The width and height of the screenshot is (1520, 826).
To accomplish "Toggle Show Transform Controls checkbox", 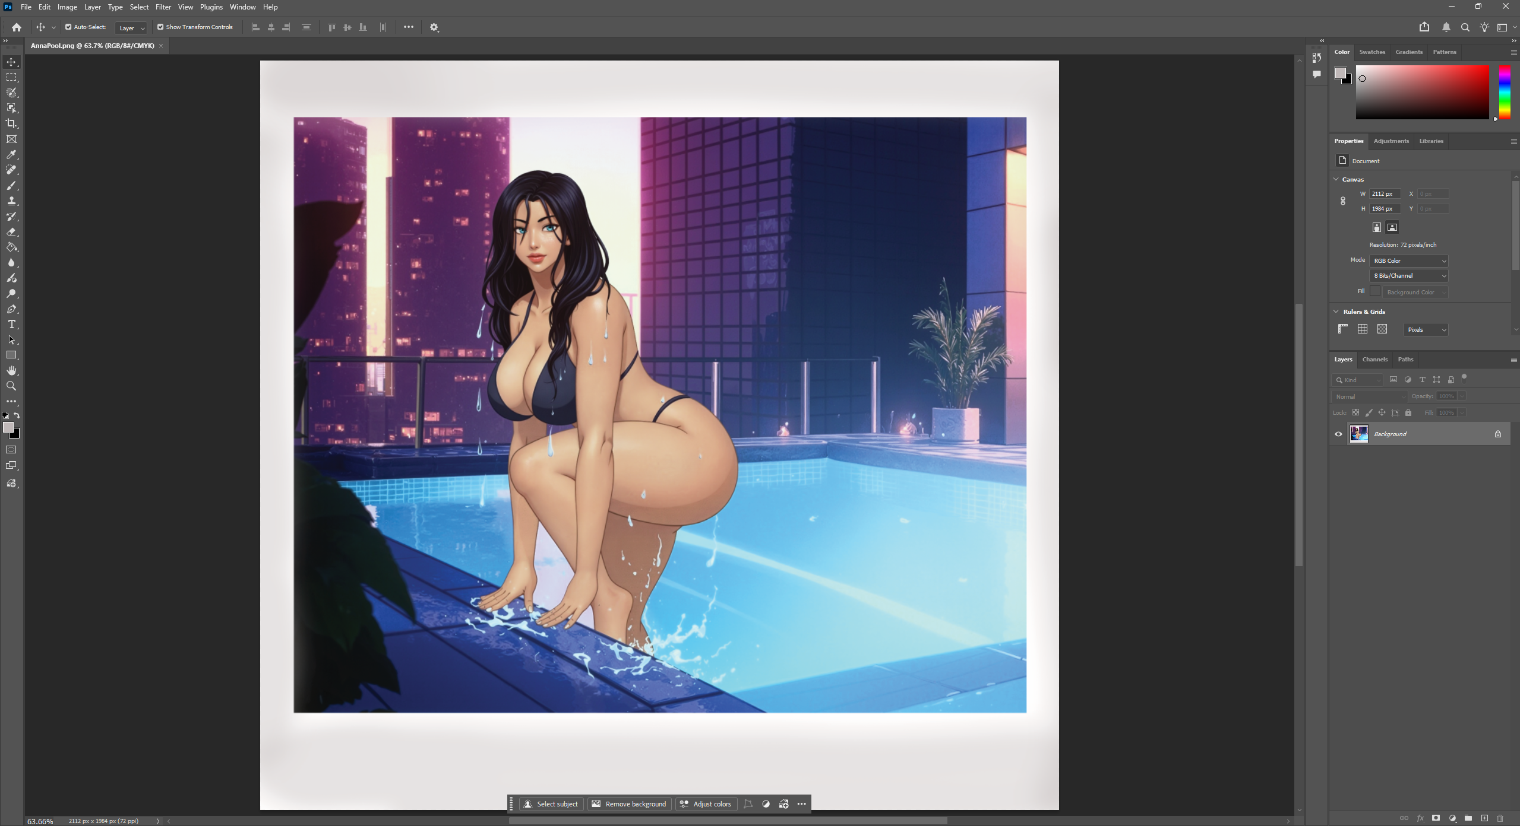I will (x=160, y=27).
